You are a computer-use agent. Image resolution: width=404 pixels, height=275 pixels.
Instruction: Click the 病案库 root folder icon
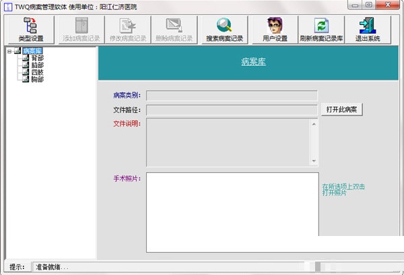click(x=18, y=50)
